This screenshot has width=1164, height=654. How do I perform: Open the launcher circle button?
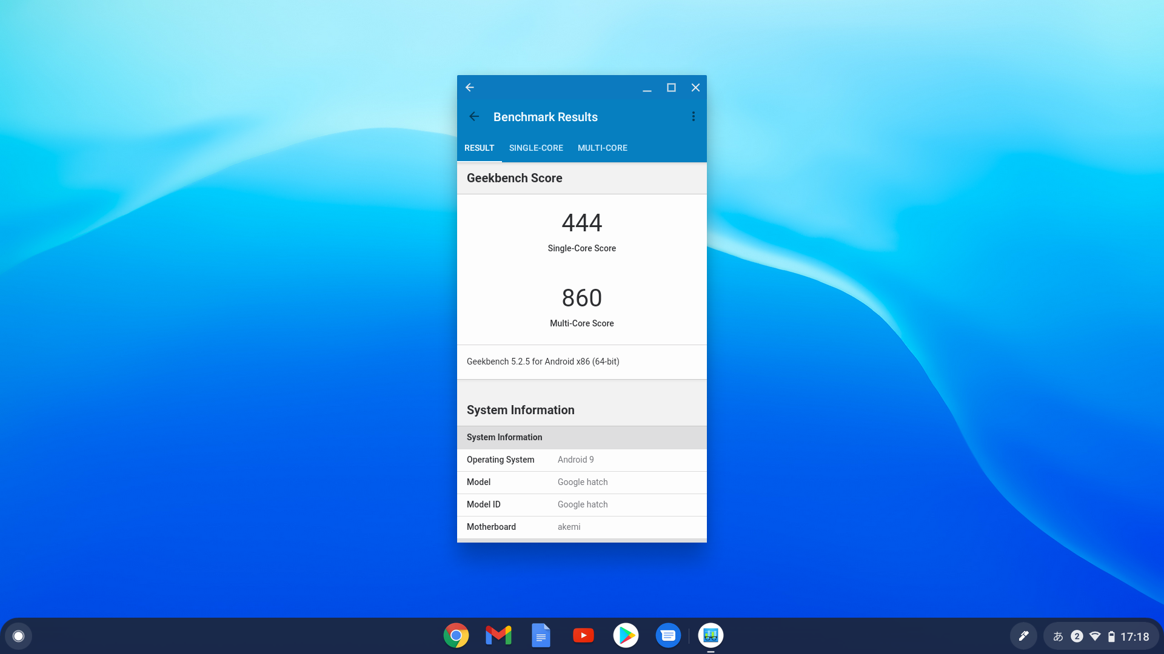click(18, 636)
